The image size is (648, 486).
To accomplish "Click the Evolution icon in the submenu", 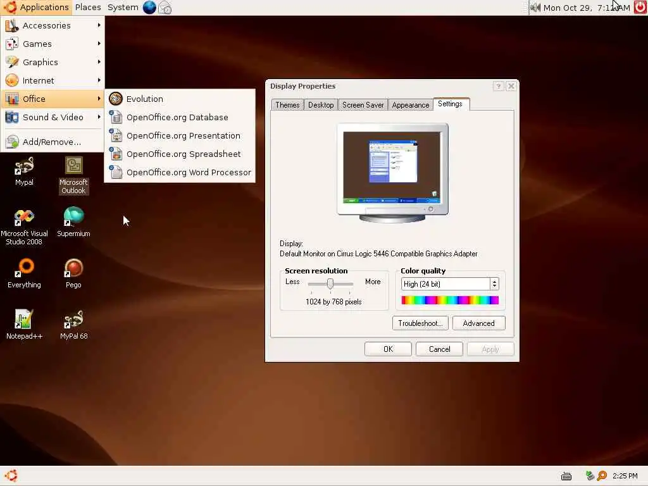I will tap(116, 99).
